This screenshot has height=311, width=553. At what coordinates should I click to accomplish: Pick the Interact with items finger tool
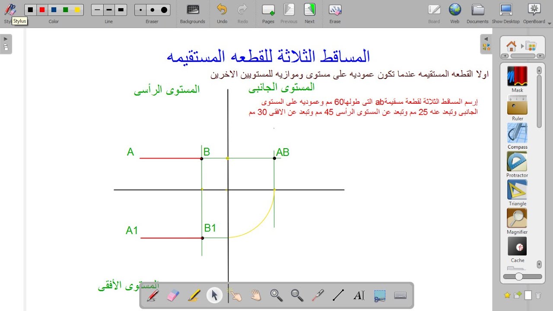[235, 295]
